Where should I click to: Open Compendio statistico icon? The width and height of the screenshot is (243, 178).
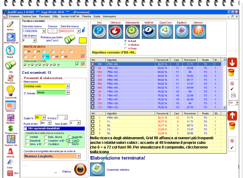(x=97, y=169)
